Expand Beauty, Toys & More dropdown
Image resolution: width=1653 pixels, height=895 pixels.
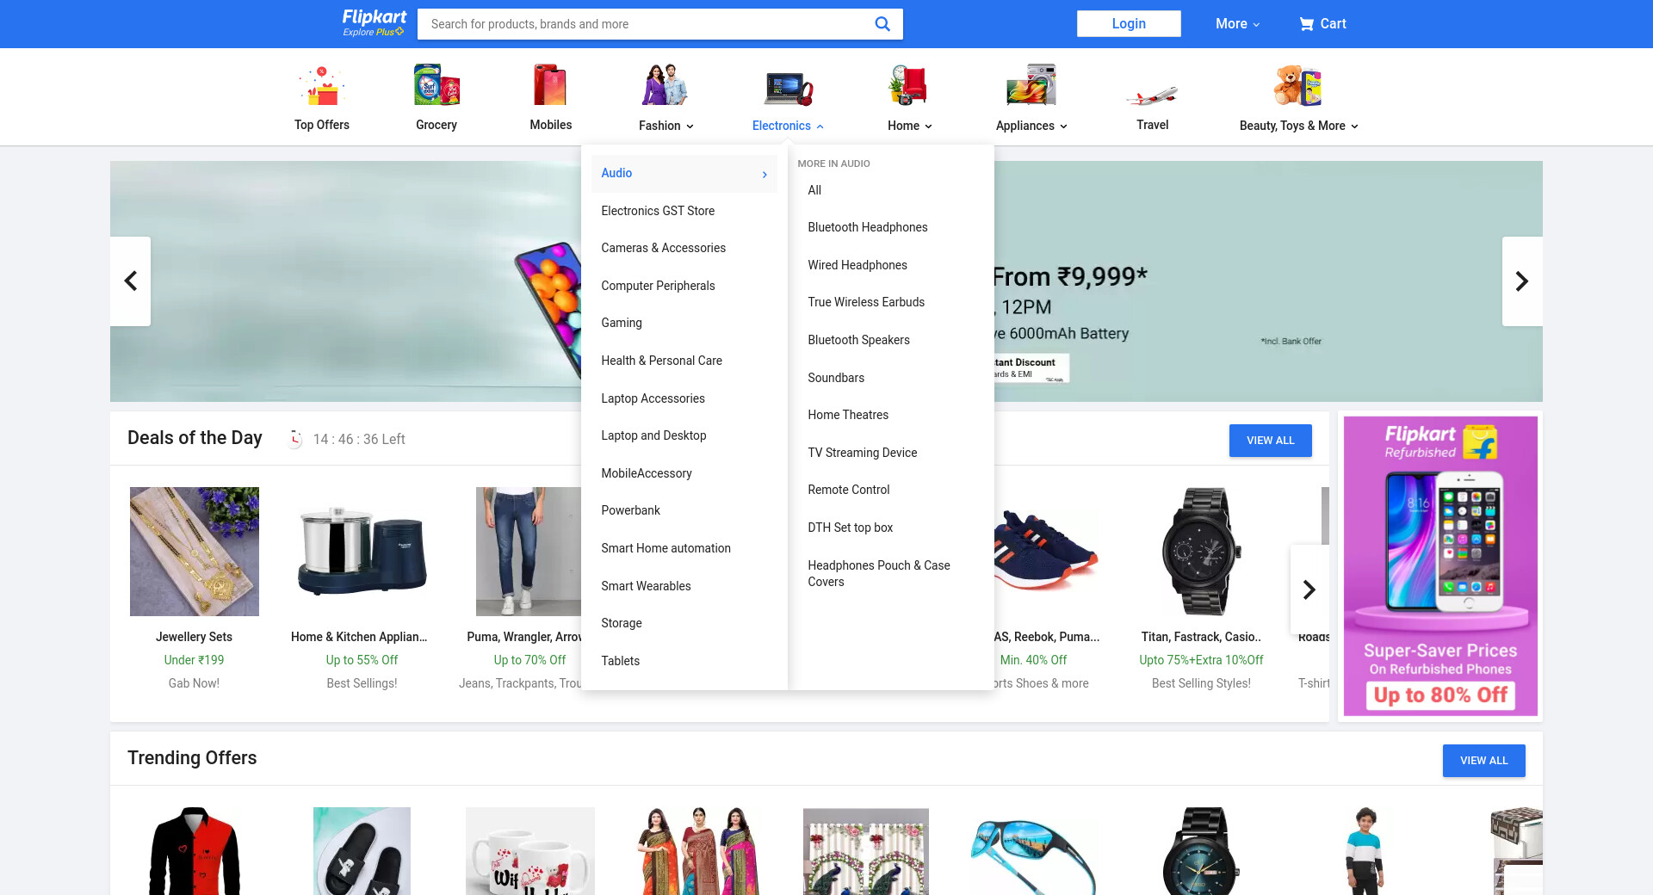(1298, 126)
